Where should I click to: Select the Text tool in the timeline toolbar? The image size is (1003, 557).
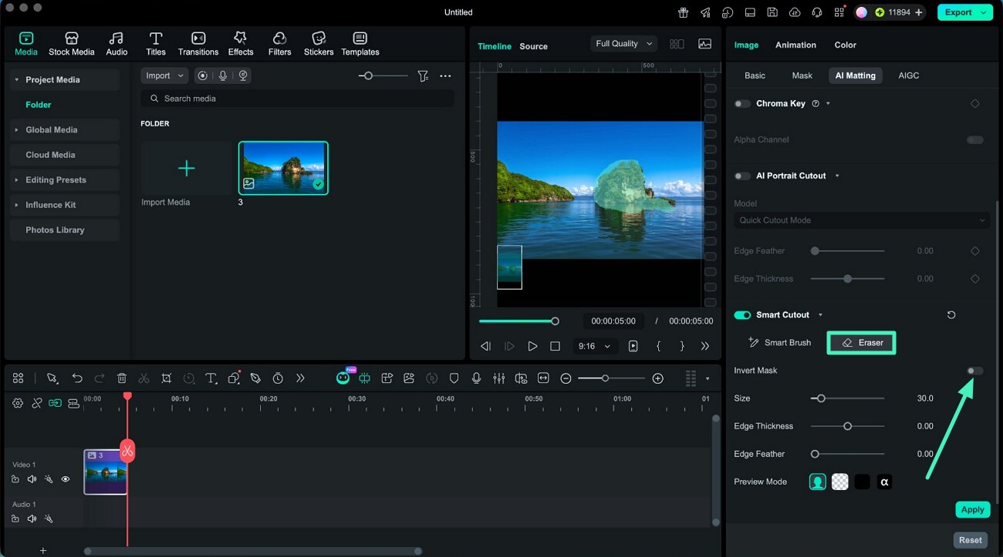211,378
